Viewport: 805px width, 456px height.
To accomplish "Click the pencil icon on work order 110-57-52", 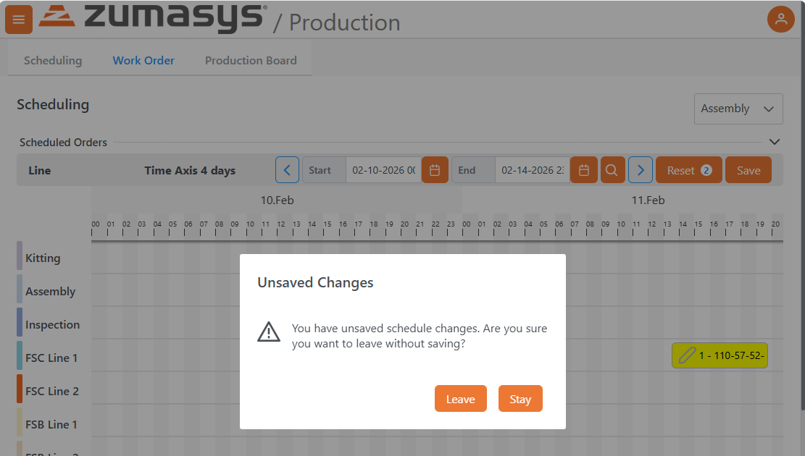I will coord(686,355).
